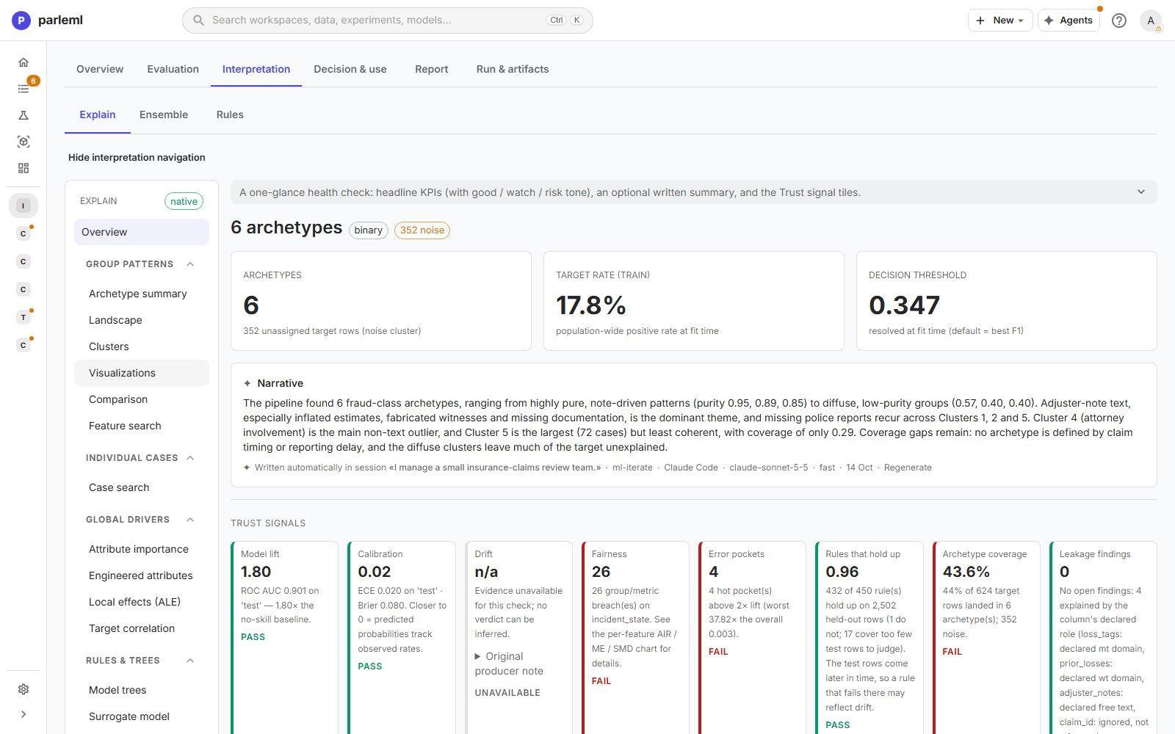Open the user avatar menu
This screenshot has width=1175, height=734.
point(1151,21)
